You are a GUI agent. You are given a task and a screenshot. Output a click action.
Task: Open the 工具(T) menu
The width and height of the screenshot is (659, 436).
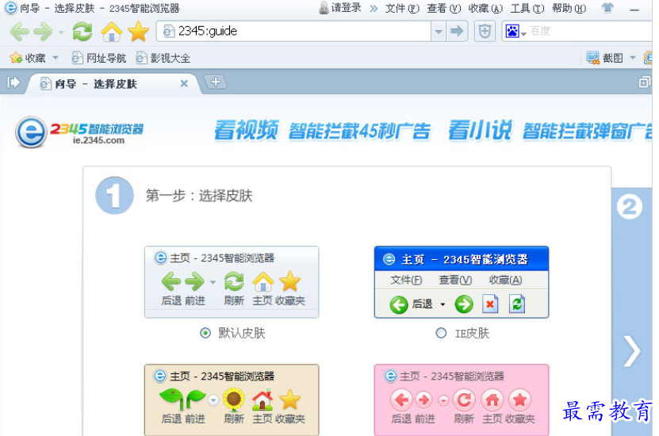527,9
